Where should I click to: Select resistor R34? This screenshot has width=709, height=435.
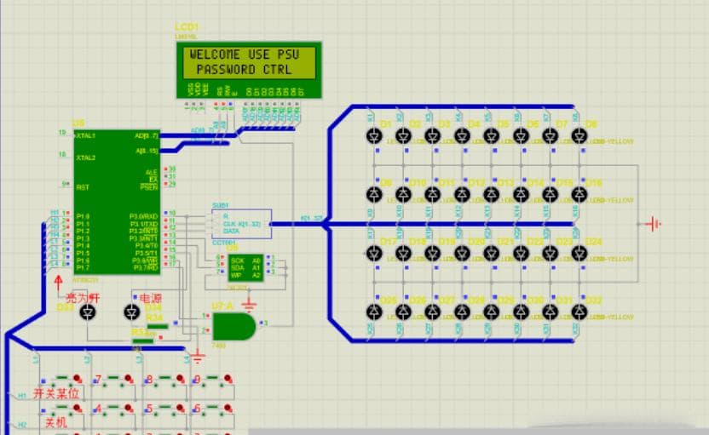point(158,326)
